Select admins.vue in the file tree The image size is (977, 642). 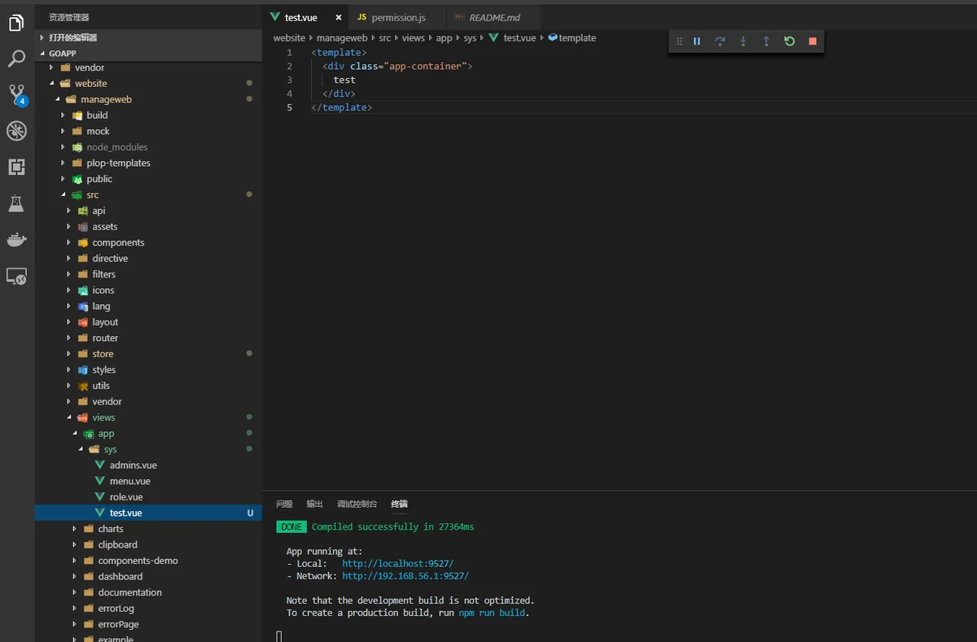[134, 465]
